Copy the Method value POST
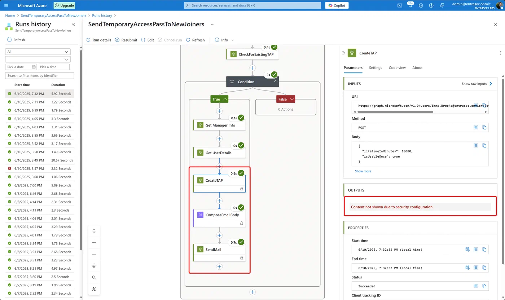This screenshot has height=300, width=505. (484, 127)
